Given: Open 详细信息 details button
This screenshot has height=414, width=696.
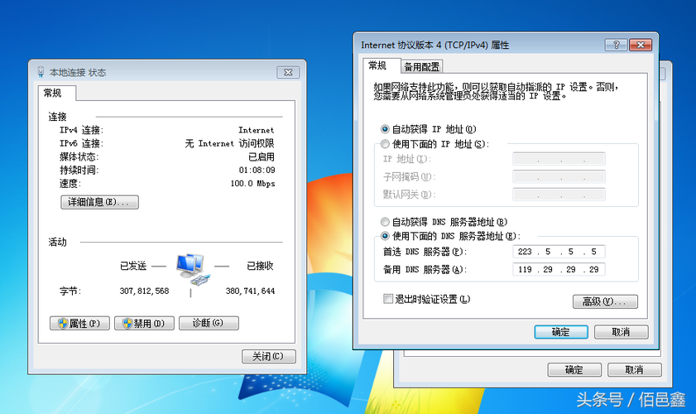Looking at the screenshot, I should pyautogui.click(x=99, y=202).
